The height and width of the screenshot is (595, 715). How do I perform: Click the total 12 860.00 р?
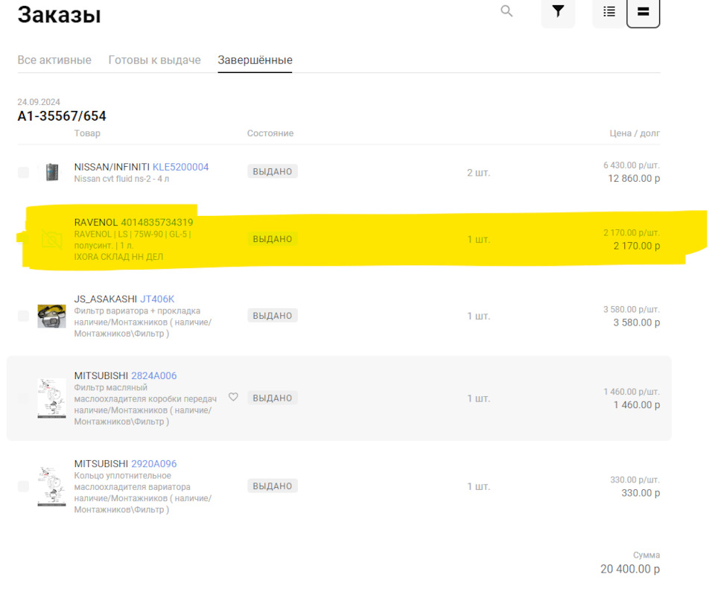(634, 178)
